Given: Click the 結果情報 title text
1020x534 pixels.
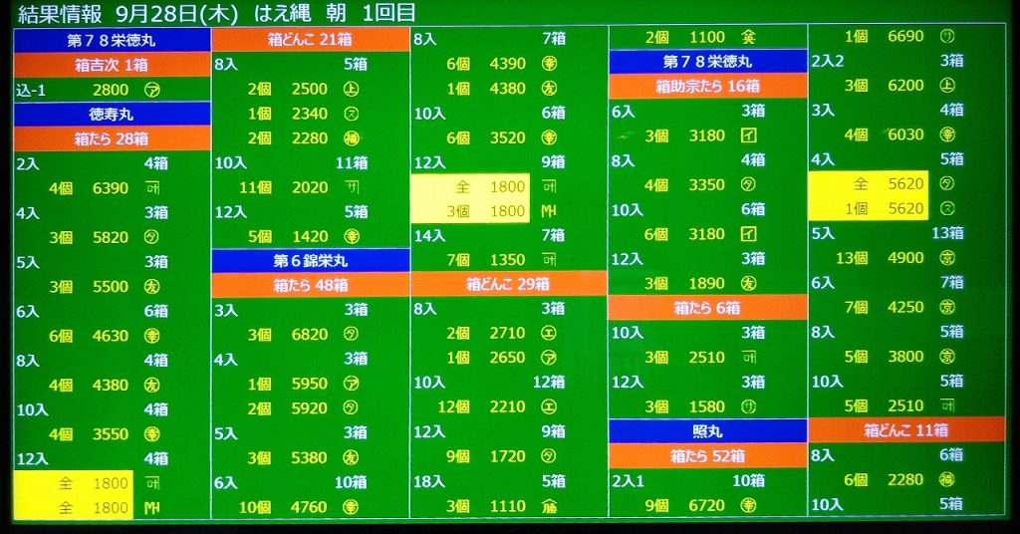Looking at the screenshot, I should click(x=58, y=13).
